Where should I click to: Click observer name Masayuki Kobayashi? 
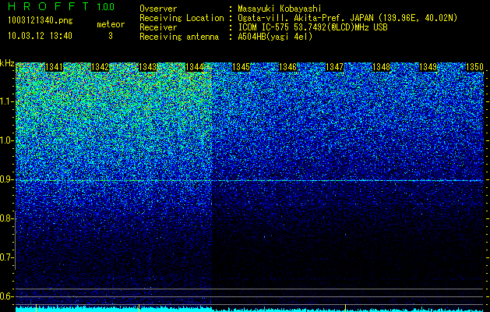[x=280, y=9]
